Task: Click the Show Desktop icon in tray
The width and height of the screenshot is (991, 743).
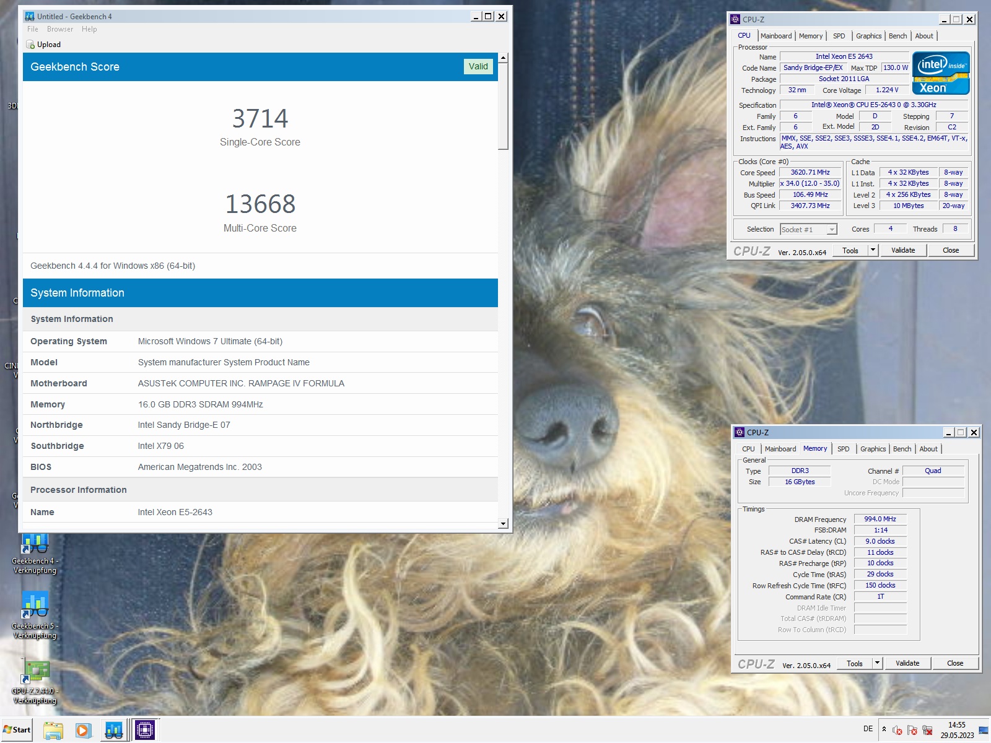Action: click(x=984, y=731)
